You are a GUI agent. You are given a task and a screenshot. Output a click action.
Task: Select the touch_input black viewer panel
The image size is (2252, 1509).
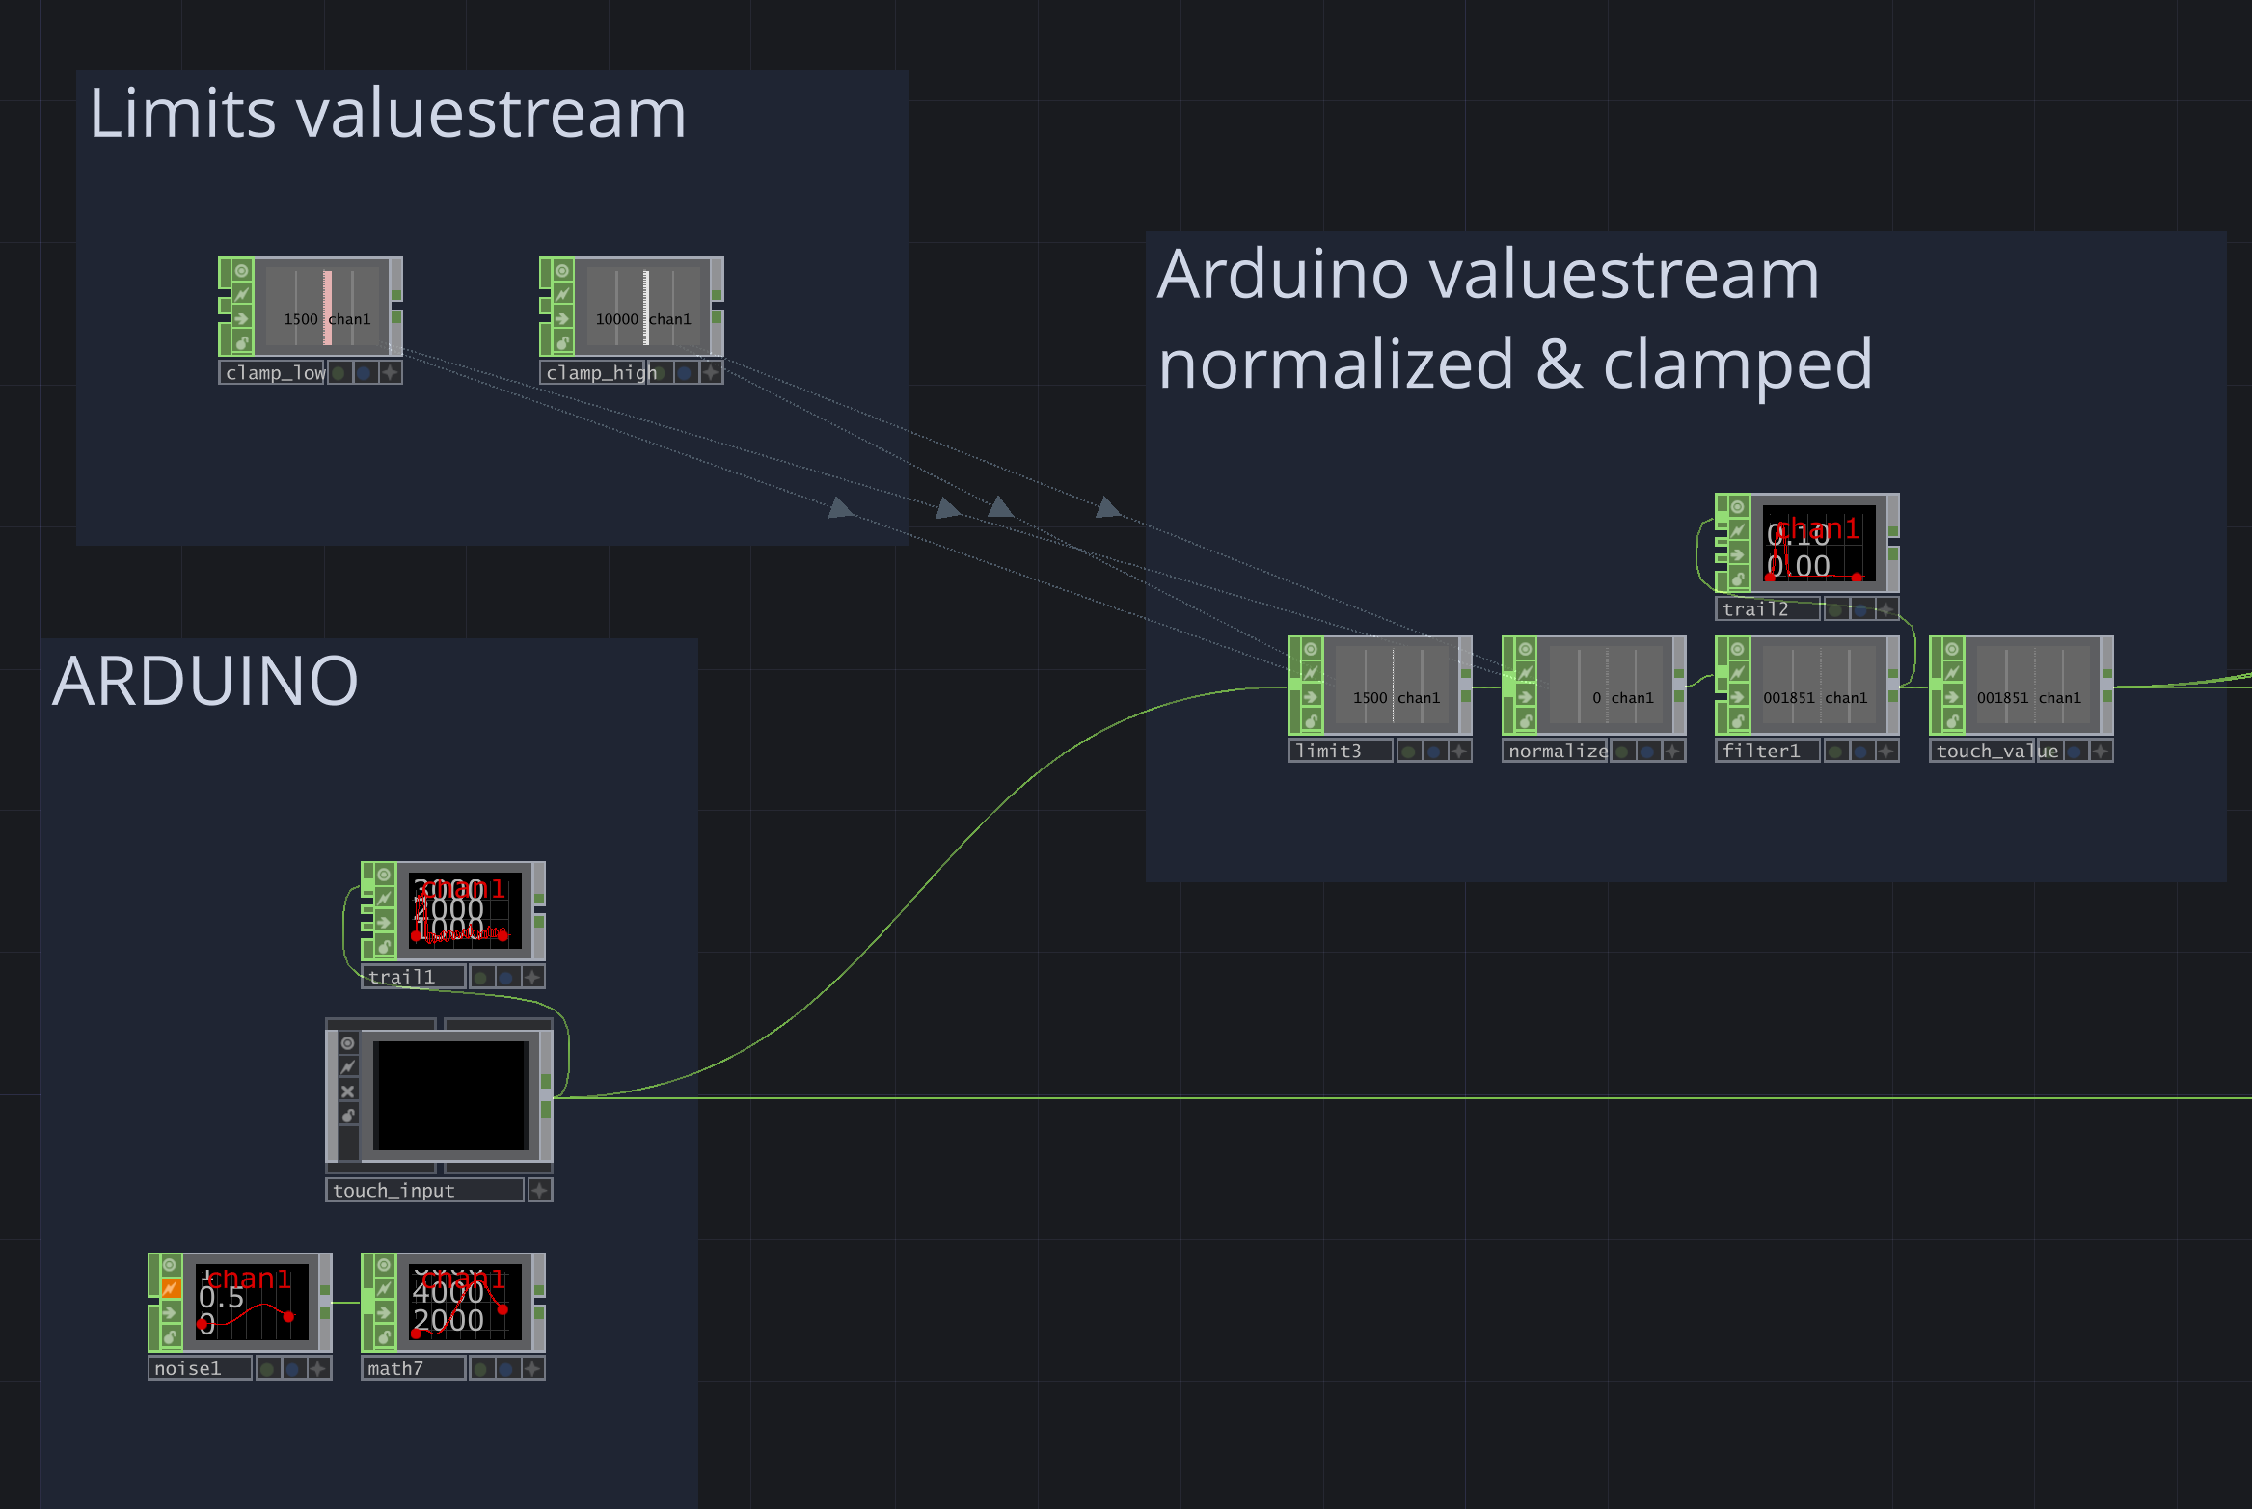tap(451, 1096)
